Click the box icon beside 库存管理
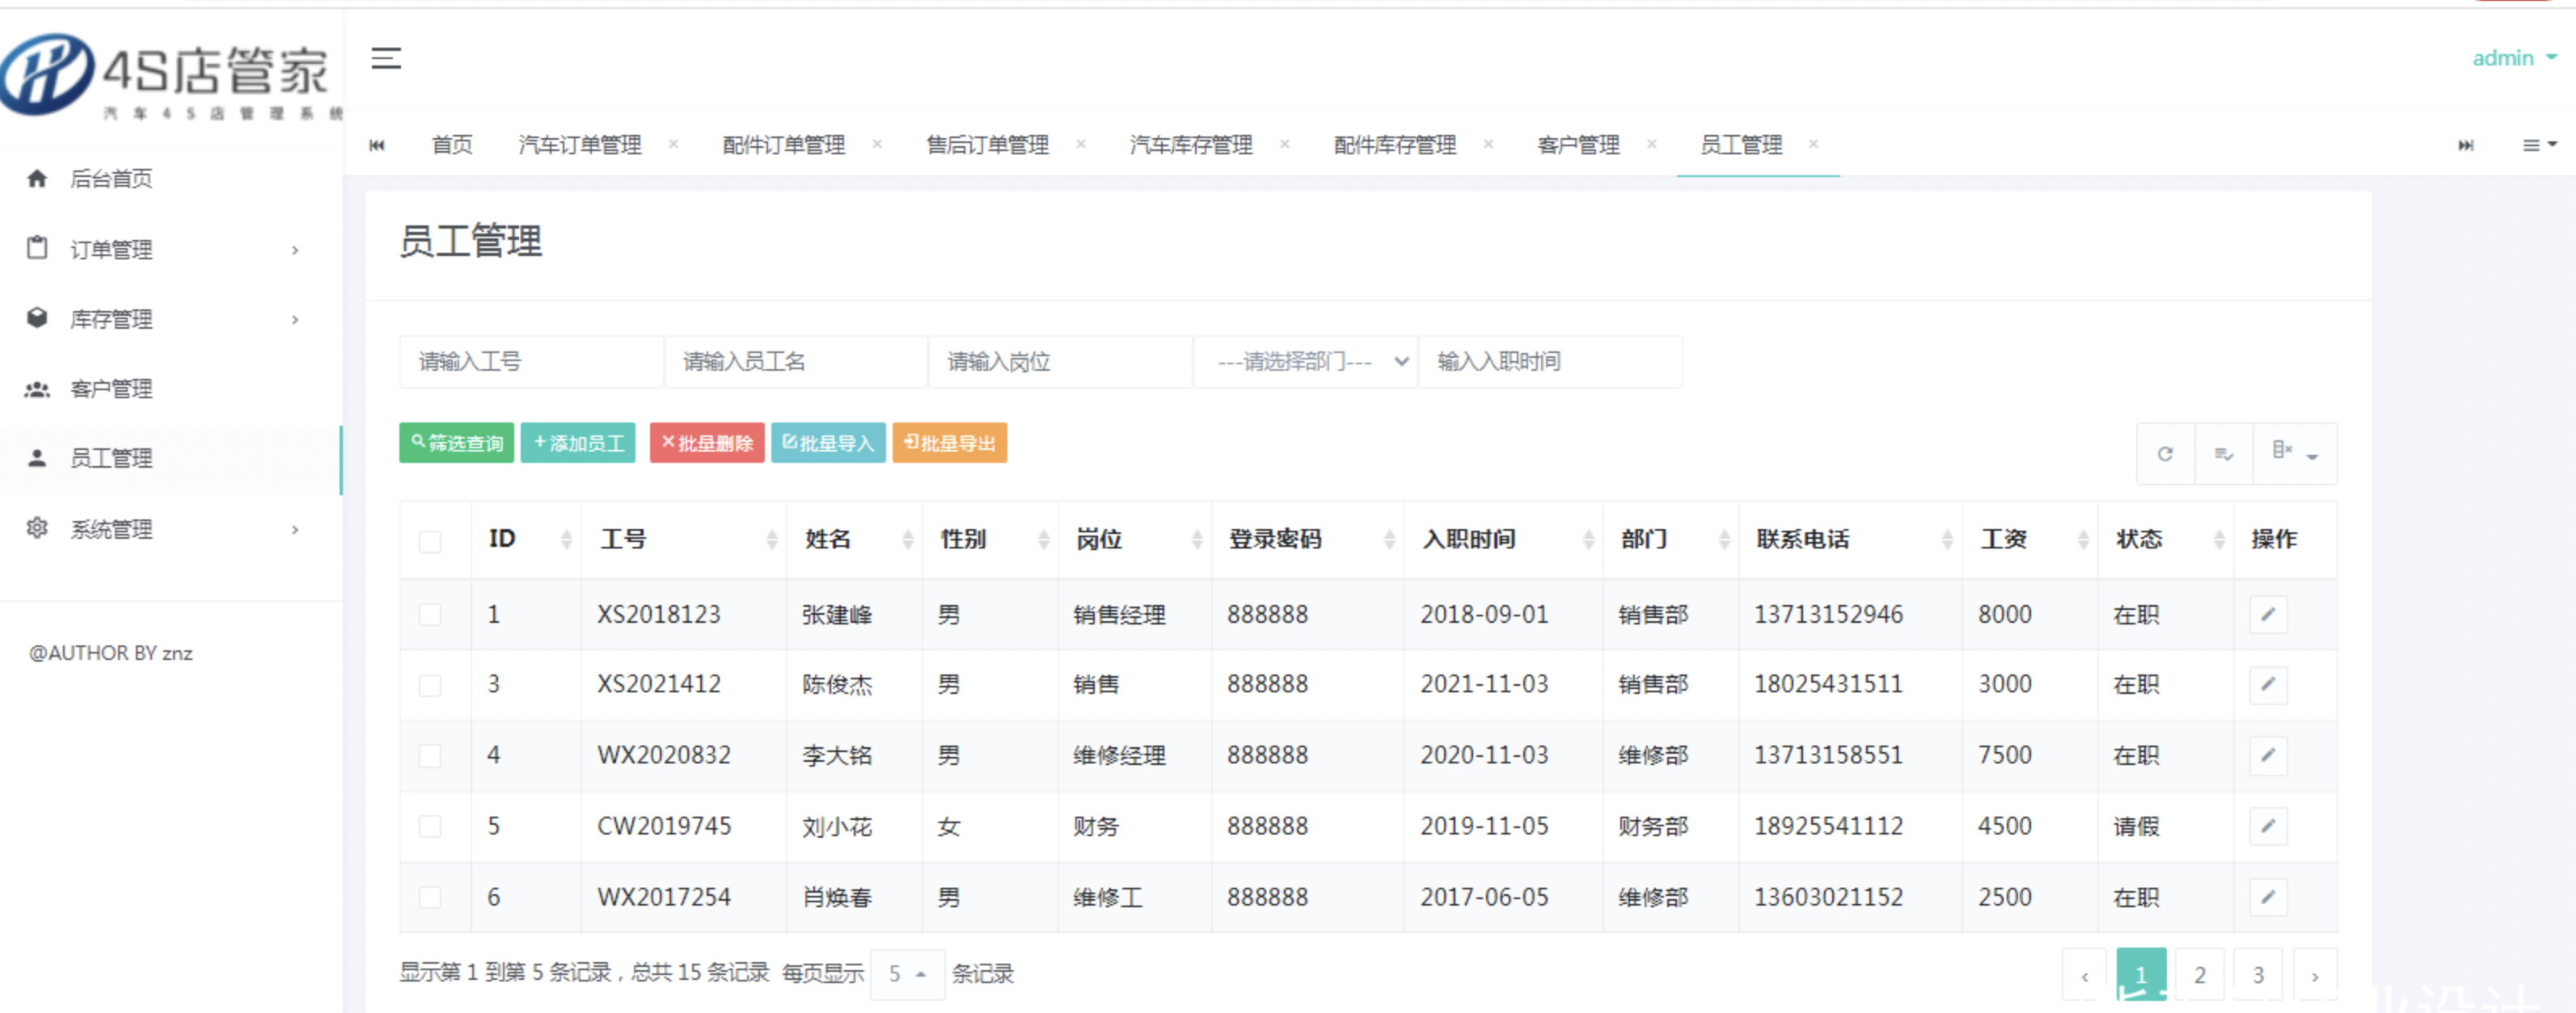This screenshot has height=1013, width=2576. 37,317
